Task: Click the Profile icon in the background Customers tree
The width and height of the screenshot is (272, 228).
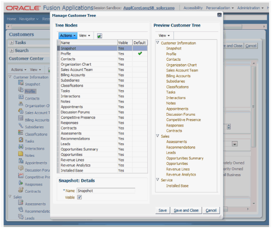Action: (21, 90)
